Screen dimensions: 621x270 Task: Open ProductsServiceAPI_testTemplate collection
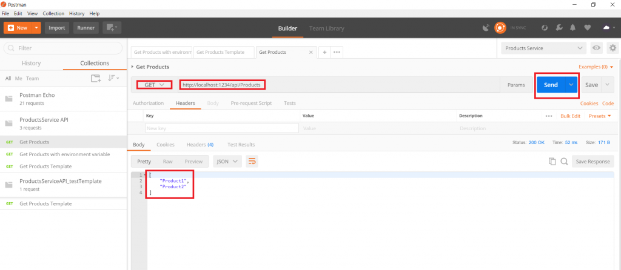[x=63, y=185]
